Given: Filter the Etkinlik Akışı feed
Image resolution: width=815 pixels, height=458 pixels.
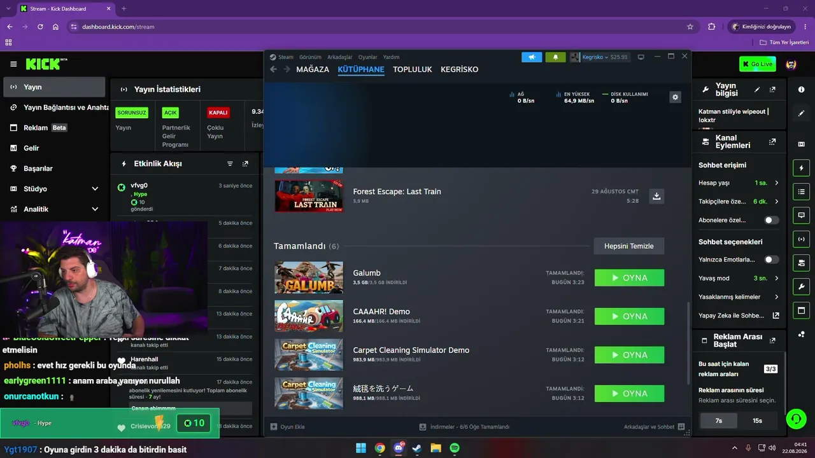Looking at the screenshot, I should coord(230,163).
